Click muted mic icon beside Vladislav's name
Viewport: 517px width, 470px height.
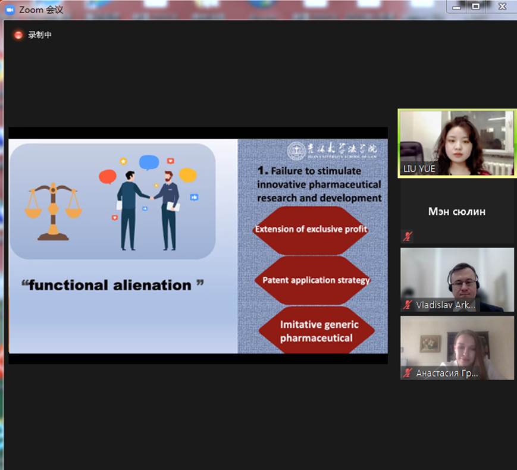click(x=408, y=305)
